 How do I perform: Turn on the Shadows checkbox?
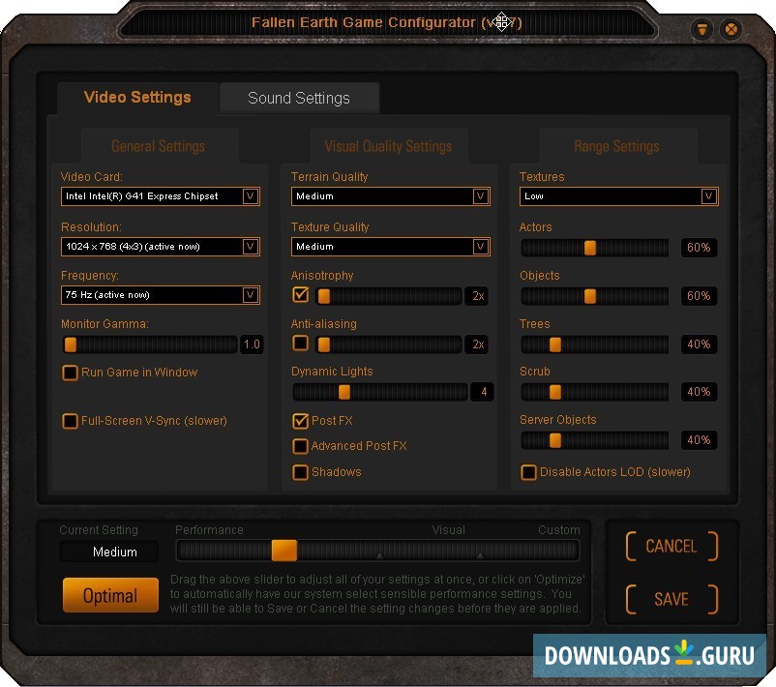pyautogui.click(x=300, y=473)
